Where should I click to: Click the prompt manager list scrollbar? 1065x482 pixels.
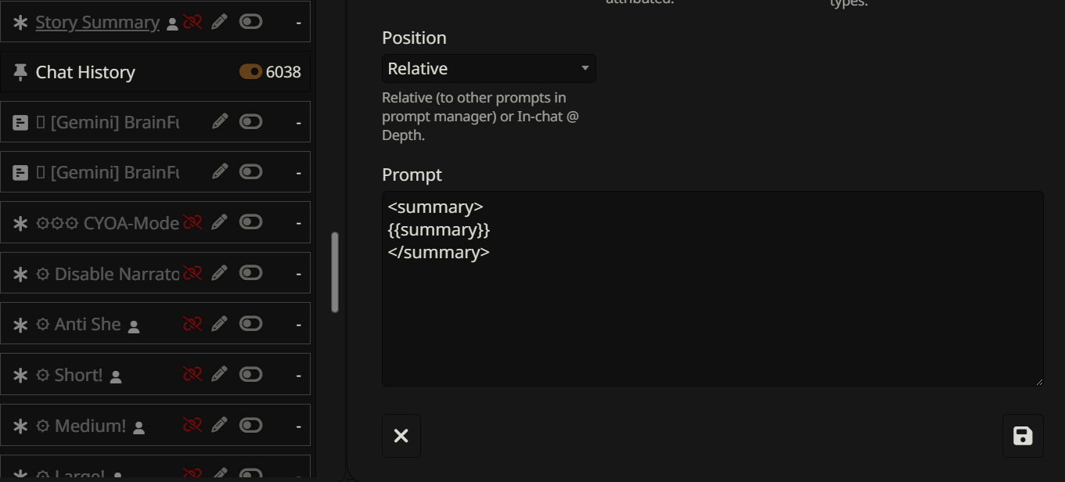tap(335, 272)
